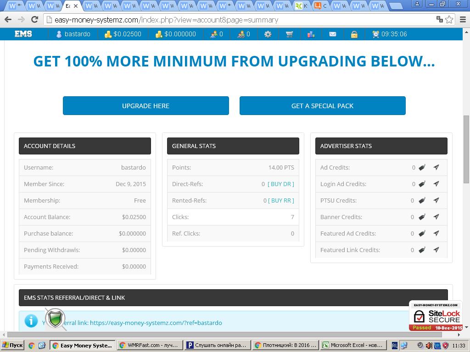
Task: Click the blue info icon by referral link
Action: (x=31, y=321)
